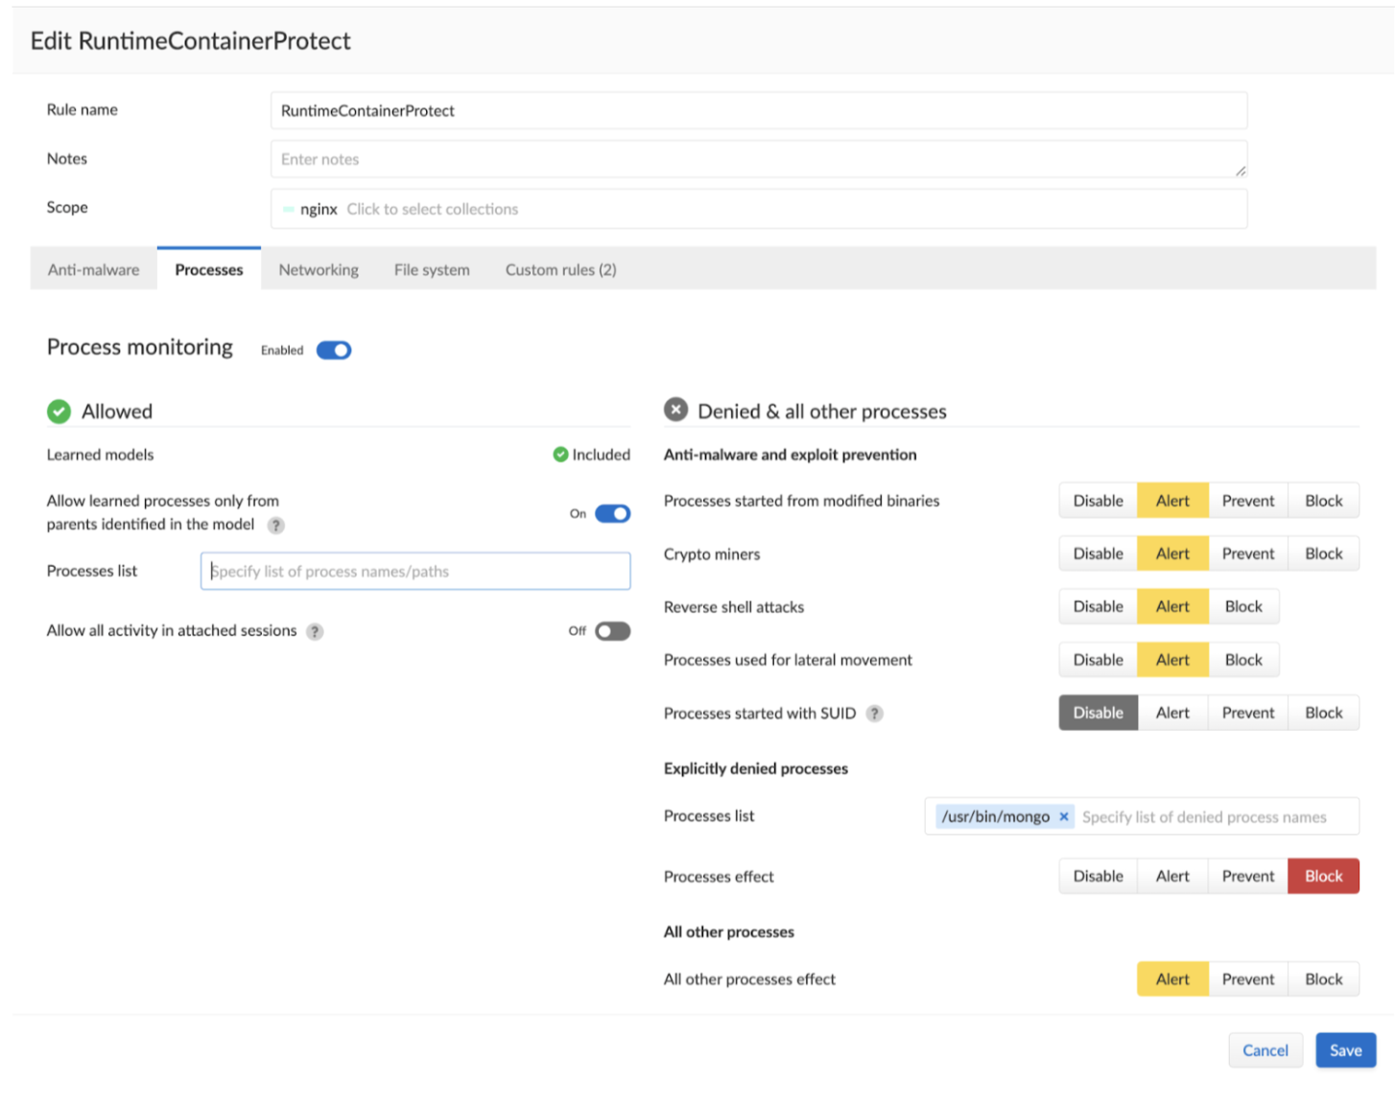Viewport: 1395px width, 1105px height.
Task: Set SUID processes to Alert
Action: pos(1172,713)
